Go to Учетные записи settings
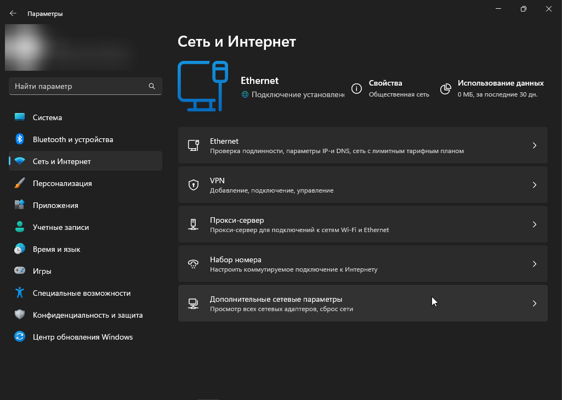 (60, 227)
